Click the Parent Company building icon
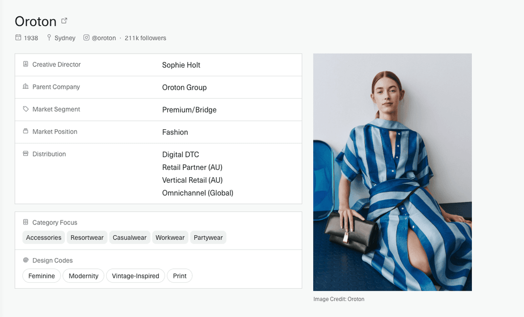The image size is (524, 317). (x=26, y=87)
